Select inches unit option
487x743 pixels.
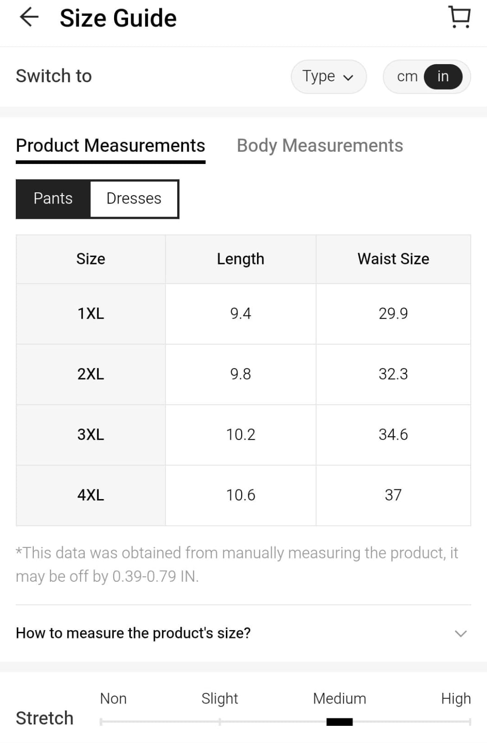pos(443,76)
